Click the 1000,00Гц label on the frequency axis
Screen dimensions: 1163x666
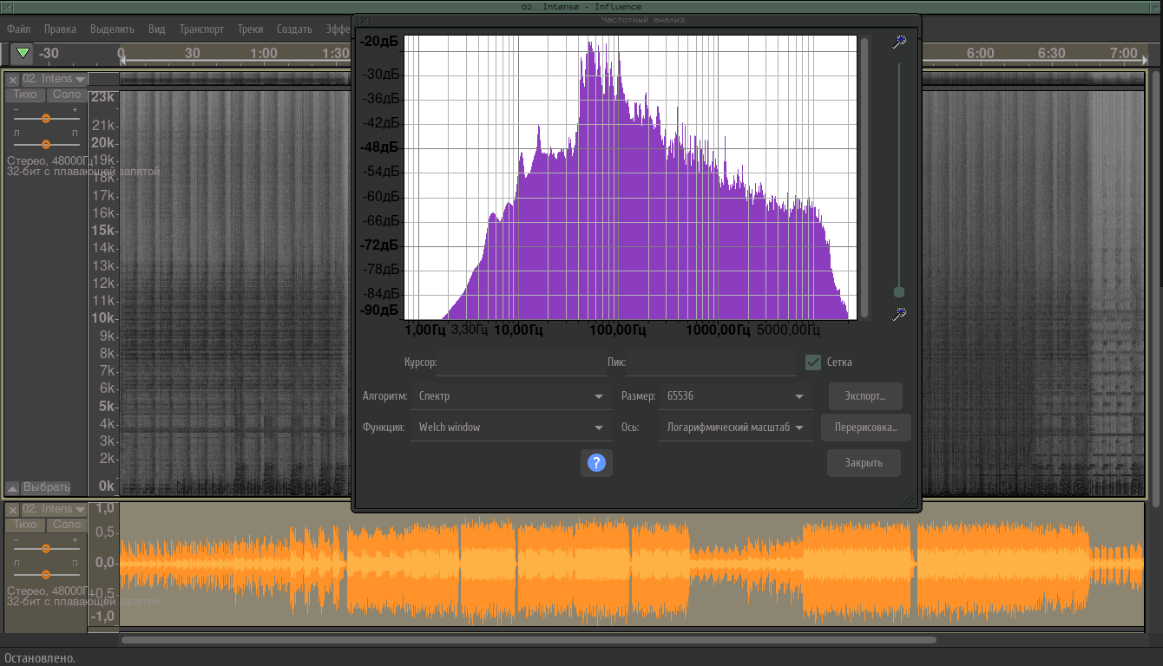coord(719,330)
